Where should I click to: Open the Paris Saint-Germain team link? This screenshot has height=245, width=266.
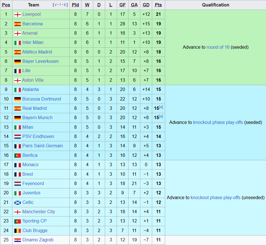point(43,146)
